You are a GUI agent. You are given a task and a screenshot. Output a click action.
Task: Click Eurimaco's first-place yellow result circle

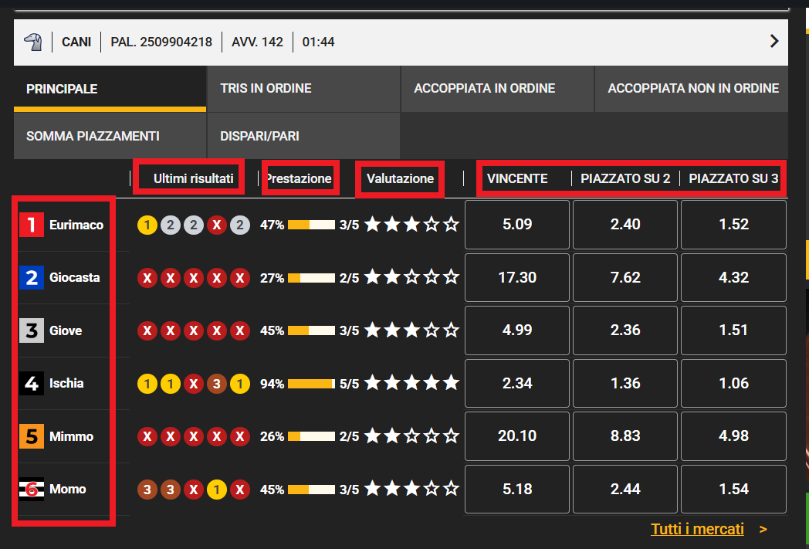tap(147, 225)
